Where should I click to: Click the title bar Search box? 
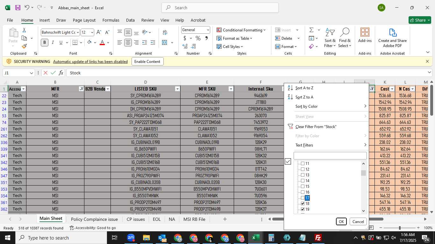(220, 8)
